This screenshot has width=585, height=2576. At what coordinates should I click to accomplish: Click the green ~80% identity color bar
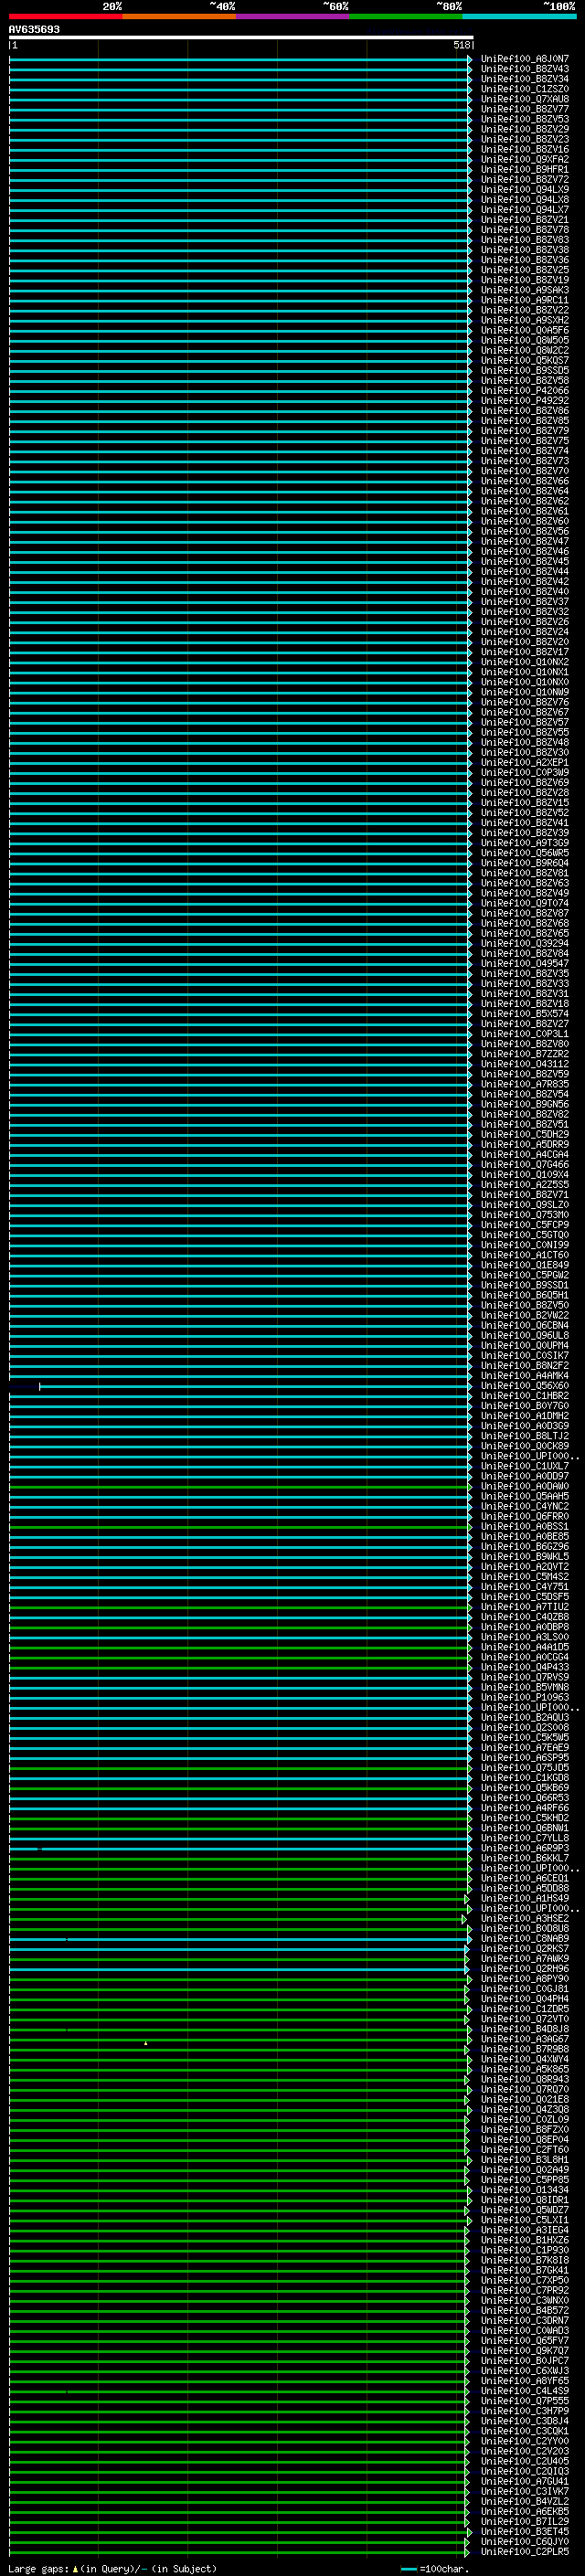click(x=406, y=16)
